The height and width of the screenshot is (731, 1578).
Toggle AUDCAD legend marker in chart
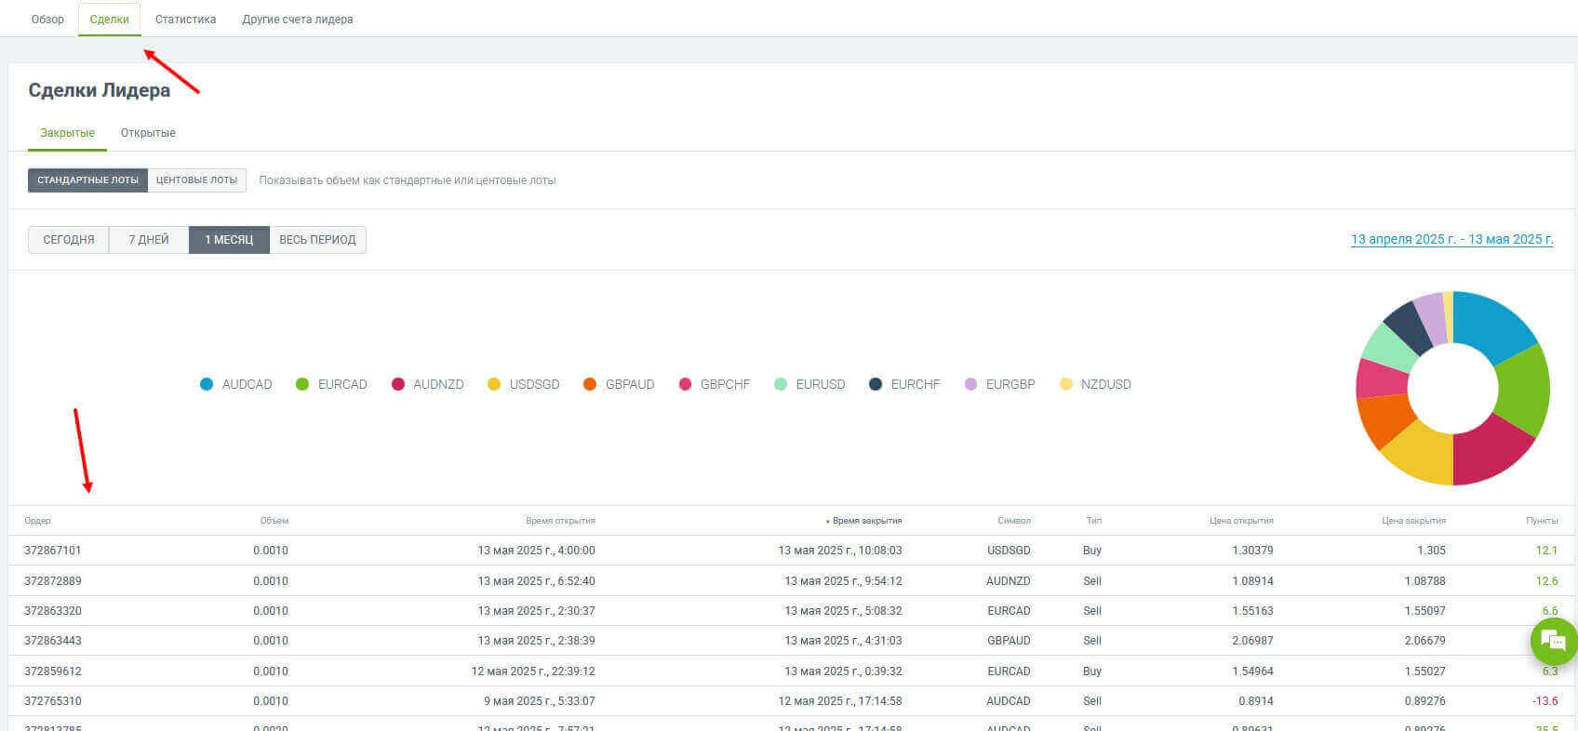(207, 384)
